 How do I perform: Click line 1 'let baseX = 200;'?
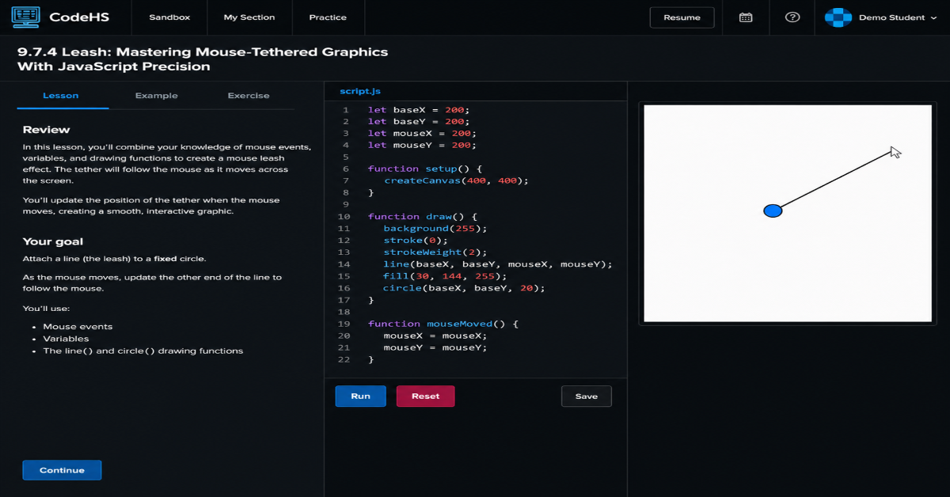[419, 109]
